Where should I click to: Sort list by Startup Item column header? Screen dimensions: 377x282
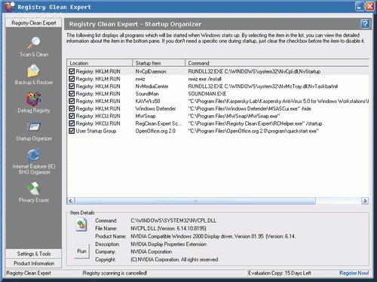(x=159, y=63)
